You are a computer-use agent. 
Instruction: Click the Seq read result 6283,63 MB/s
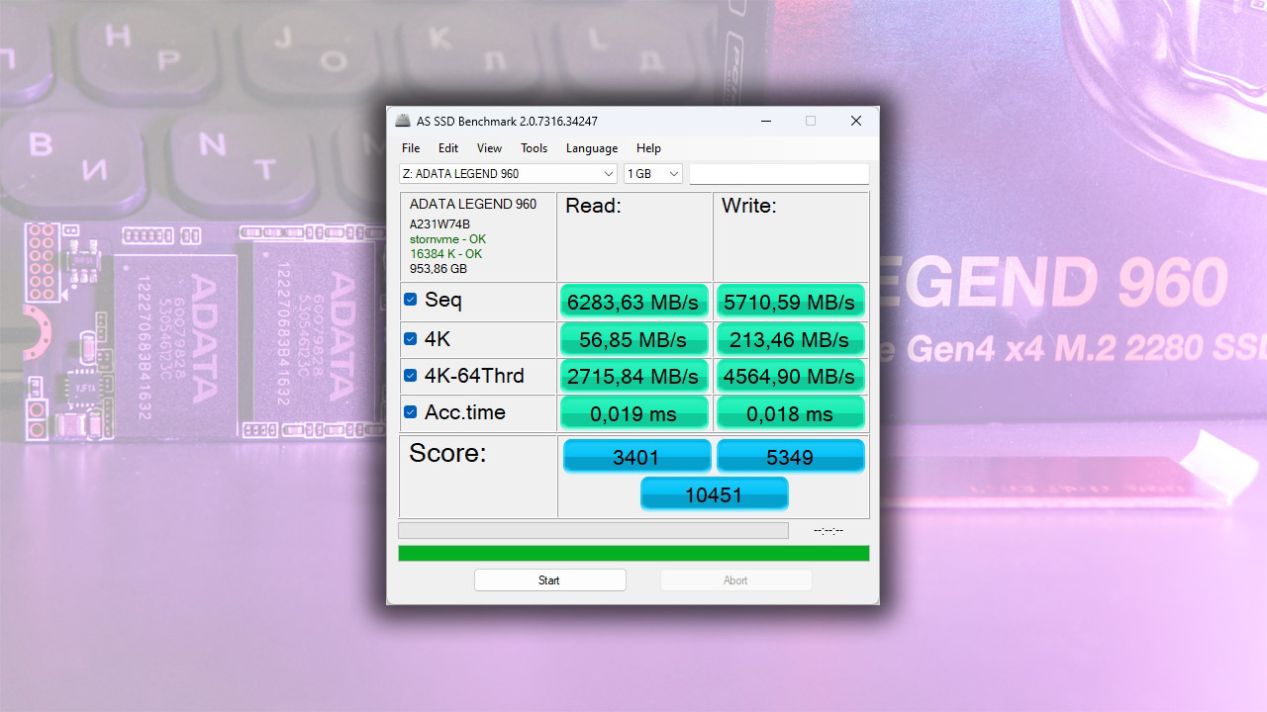[634, 302]
